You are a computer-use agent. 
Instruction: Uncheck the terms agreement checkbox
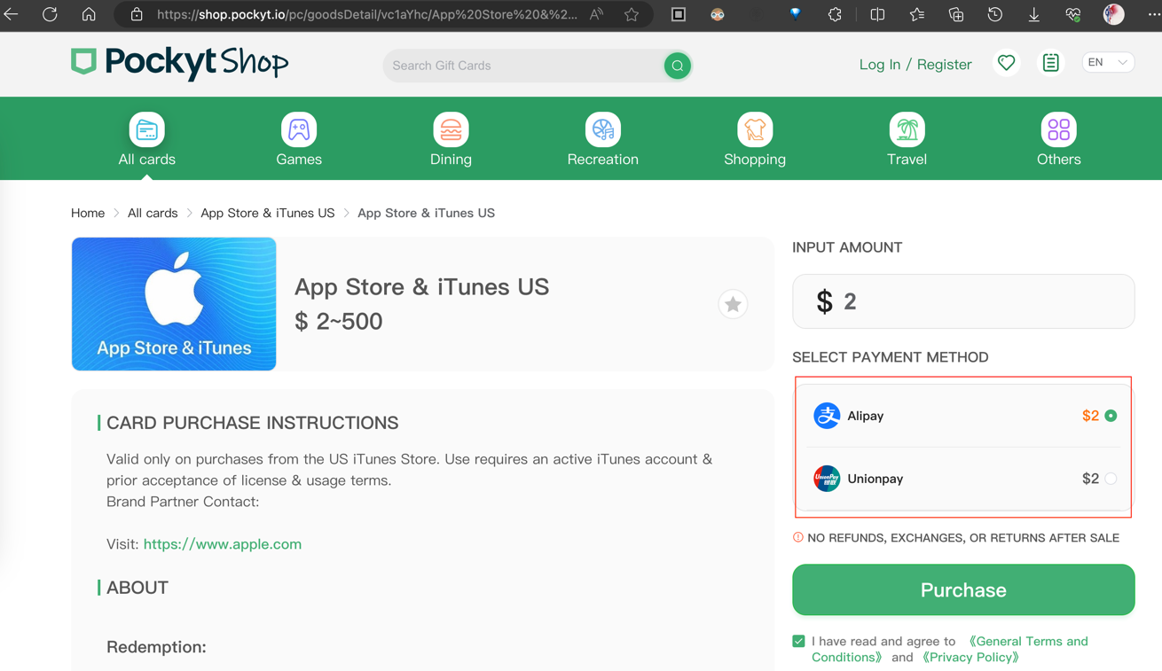(x=798, y=641)
